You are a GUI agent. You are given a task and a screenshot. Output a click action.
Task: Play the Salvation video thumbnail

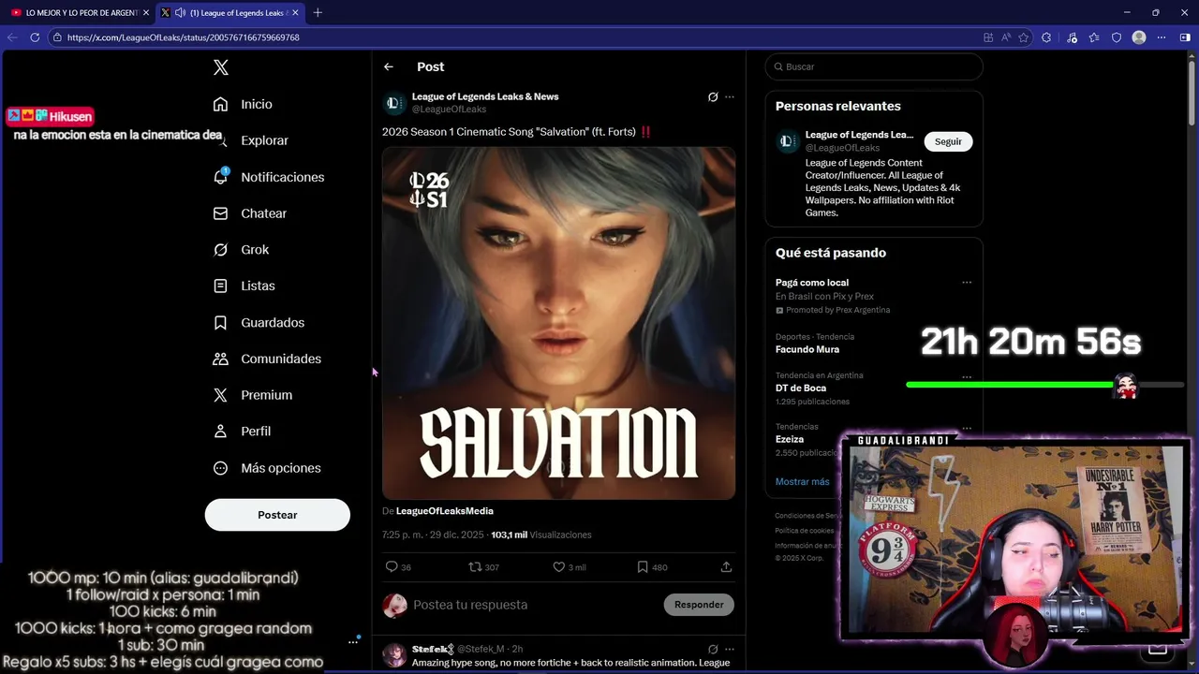(558, 323)
